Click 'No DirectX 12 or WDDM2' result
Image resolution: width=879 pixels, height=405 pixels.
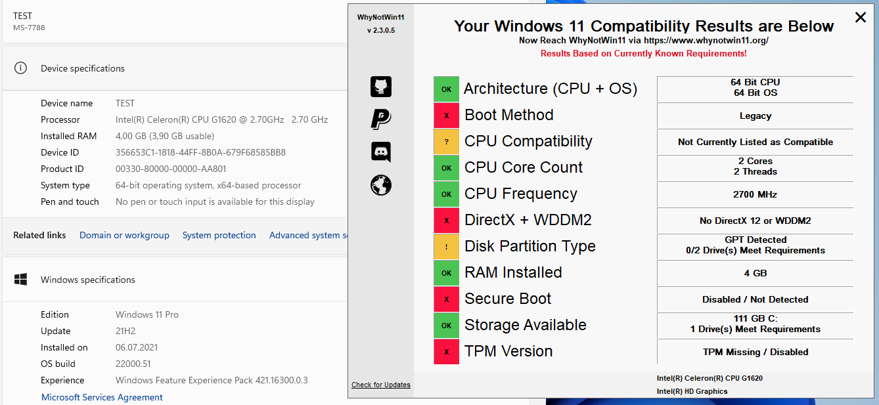pos(755,221)
